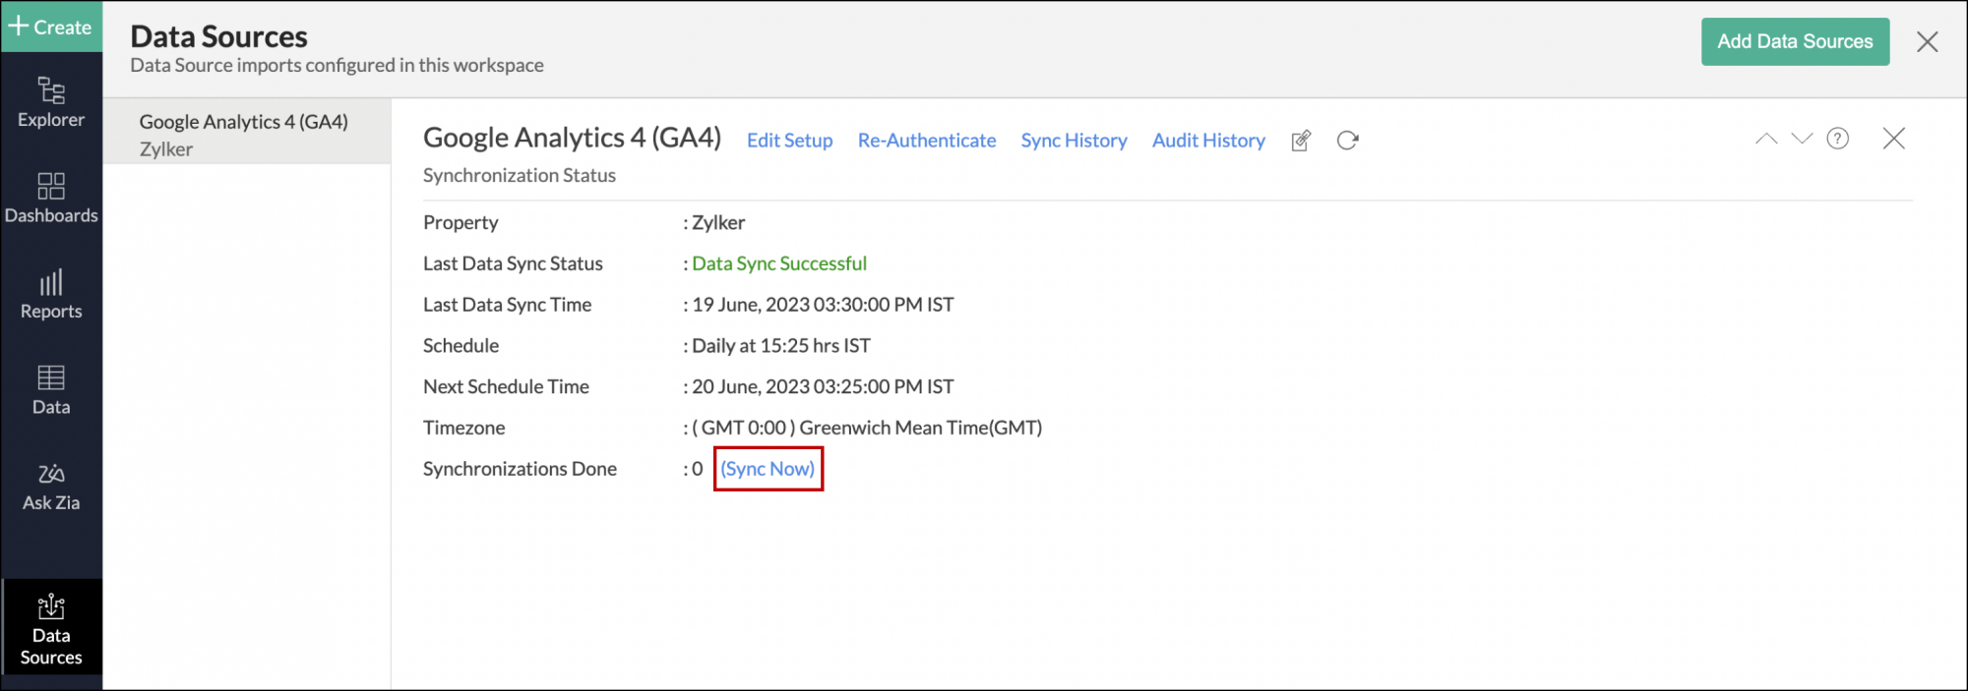
Task: Click the Sync Now link
Action: pos(768,469)
